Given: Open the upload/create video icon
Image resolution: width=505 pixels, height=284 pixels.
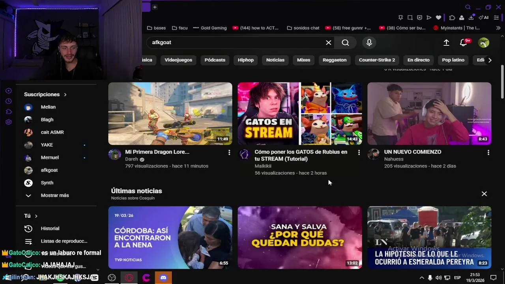Looking at the screenshot, I should [x=446, y=43].
